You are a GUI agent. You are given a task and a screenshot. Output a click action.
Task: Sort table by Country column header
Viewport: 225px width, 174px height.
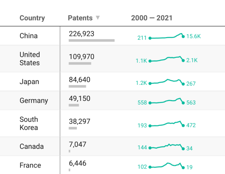[x=32, y=18]
